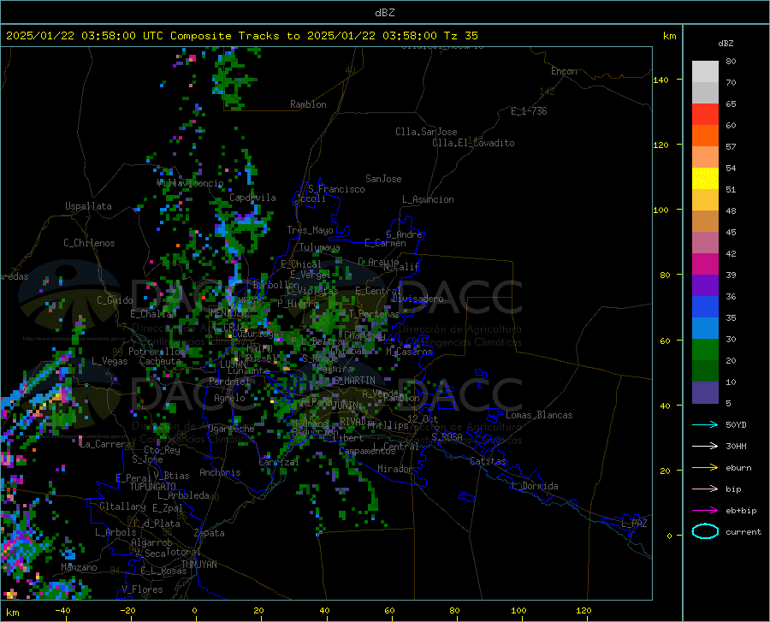Click the Lomas_Blancas place label

[539, 415]
